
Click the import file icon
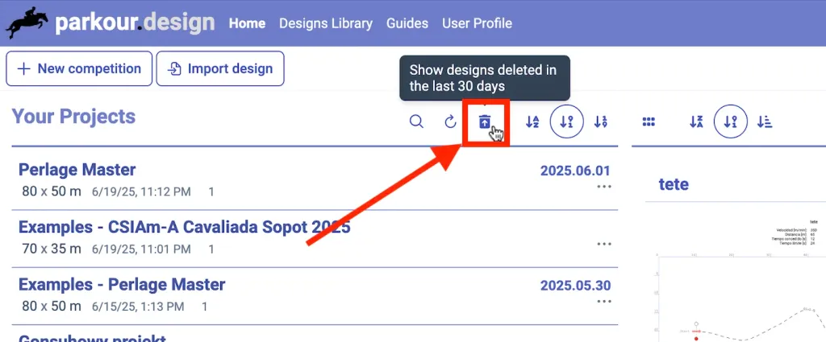pos(174,69)
